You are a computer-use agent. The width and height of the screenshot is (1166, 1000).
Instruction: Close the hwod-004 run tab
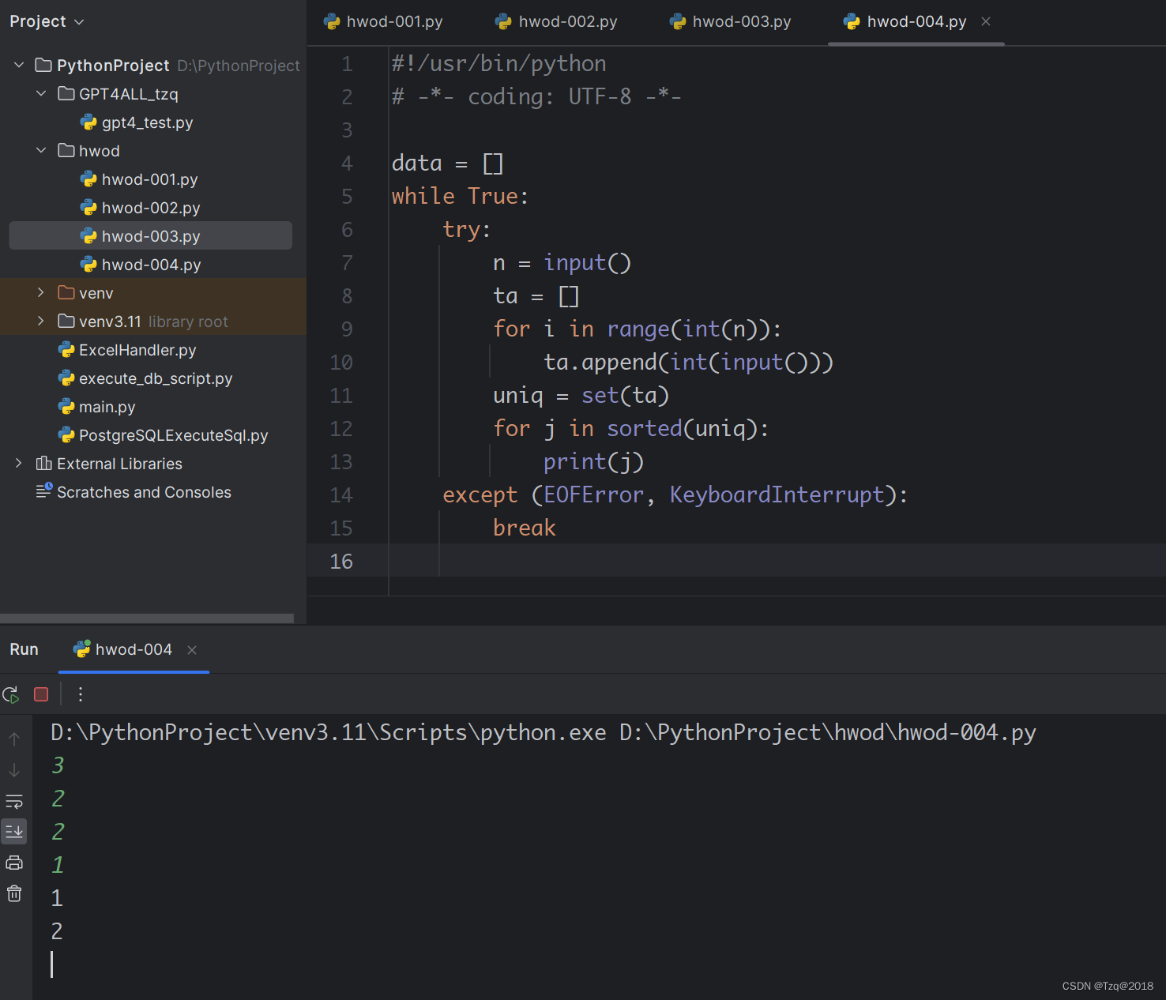[x=192, y=649]
